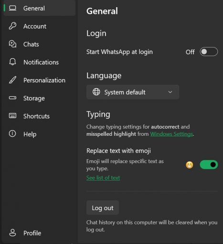Viewport: 223px width, 244px height.
Task: Click the Log out button
Action: click(103, 208)
